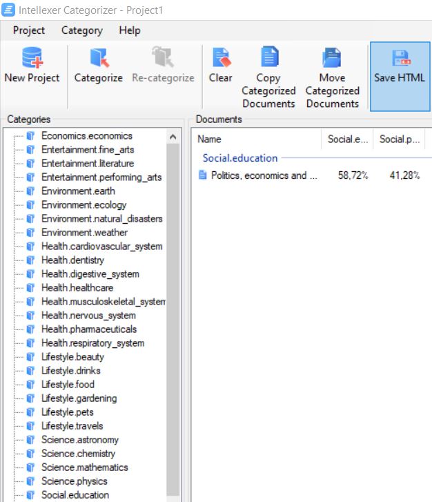Select Lifestyle.drinks category
The width and height of the screenshot is (432, 502).
[x=70, y=371]
